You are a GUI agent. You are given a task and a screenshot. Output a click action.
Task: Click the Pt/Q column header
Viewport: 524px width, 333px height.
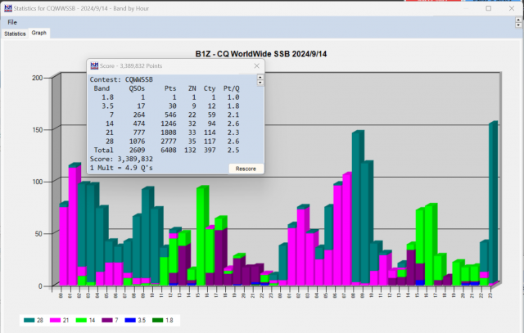click(231, 88)
